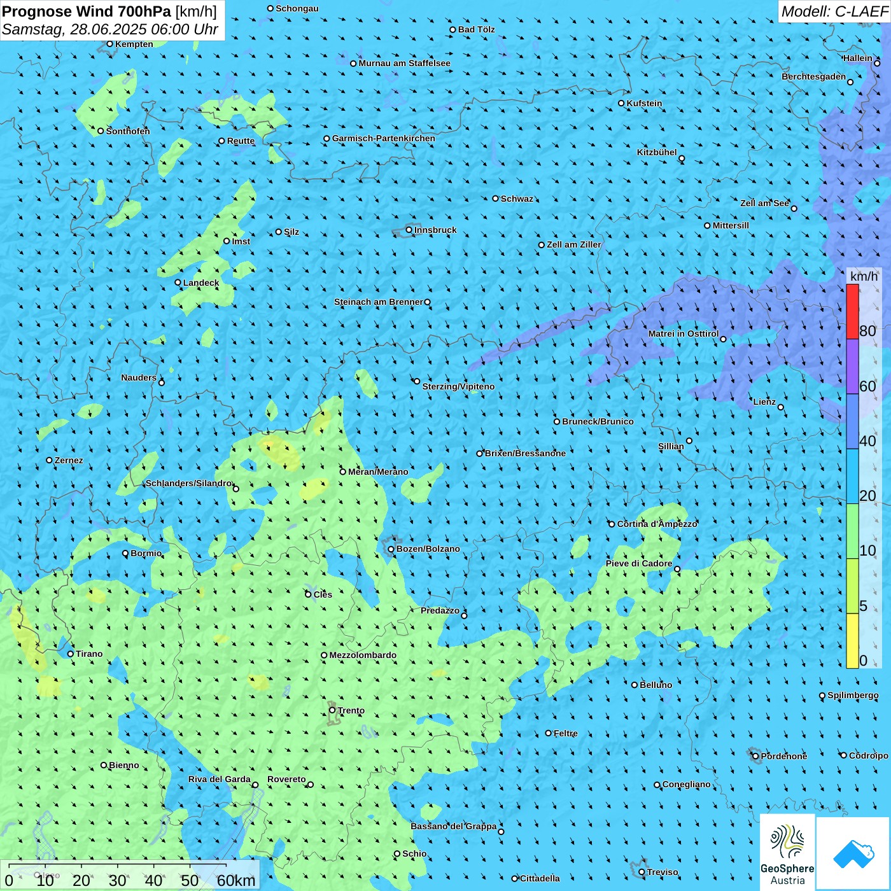891x891 pixels.
Task: Click the yellow 0 km/h legend swatch
Action: pyautogui.click(x=852, y=641)
